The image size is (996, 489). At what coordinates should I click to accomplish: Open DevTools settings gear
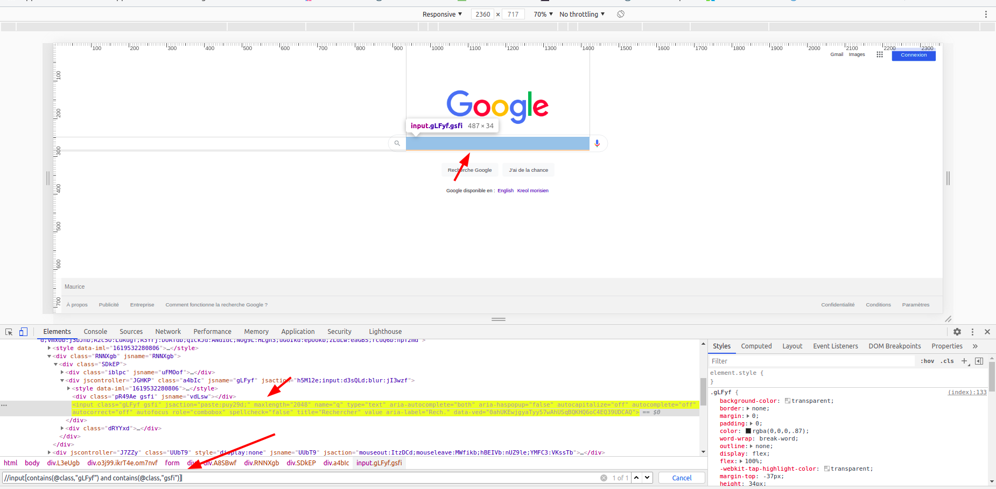957,332
